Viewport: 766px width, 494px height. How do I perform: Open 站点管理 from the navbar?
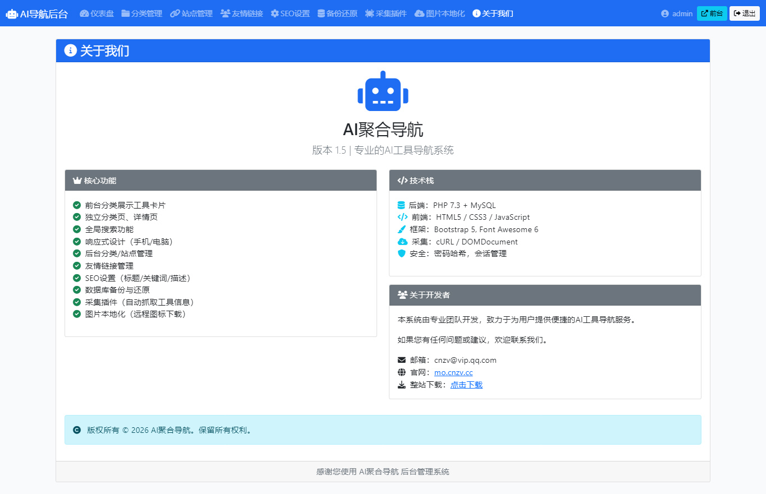coord(191,13)
